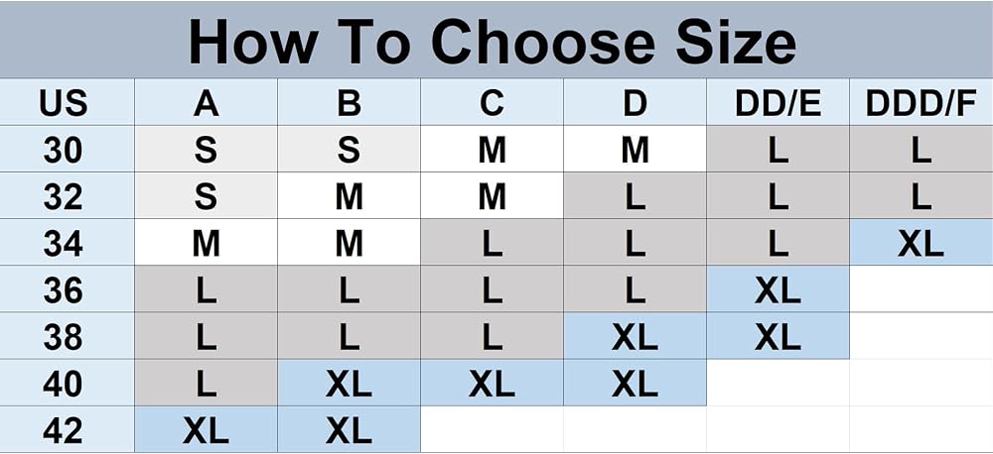Viewport: 993px width, 454px height.
Task: Click the XL cell for 36 DD/E
Action: pos(778,289)
